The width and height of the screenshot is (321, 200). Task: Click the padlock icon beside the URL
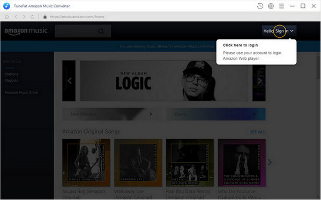pyautogui.click(x=45, y=17)
